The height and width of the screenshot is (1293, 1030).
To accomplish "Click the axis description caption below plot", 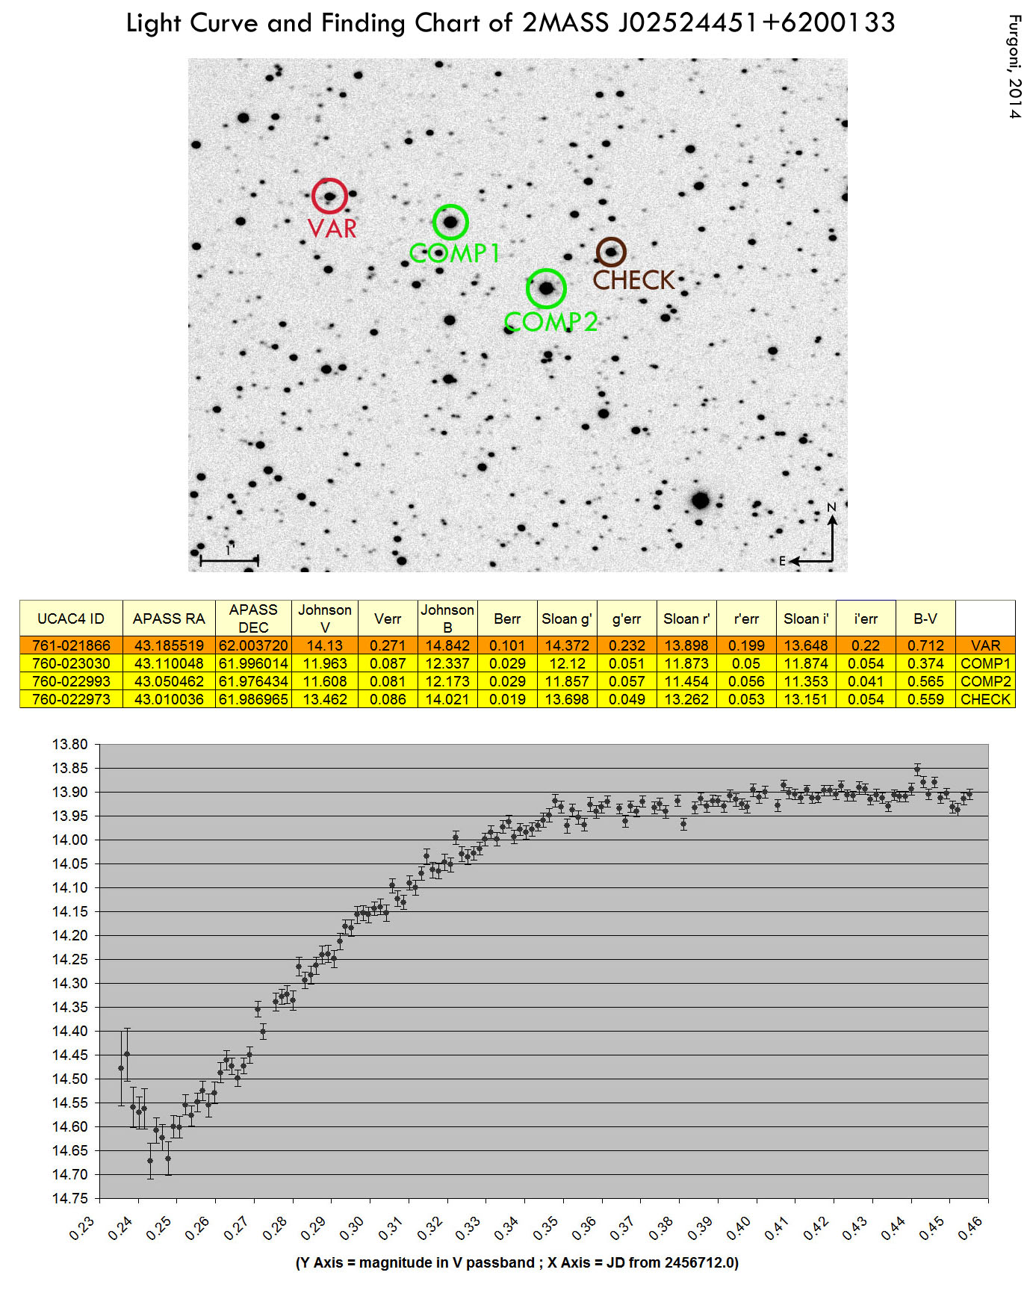I will 517,1262.
